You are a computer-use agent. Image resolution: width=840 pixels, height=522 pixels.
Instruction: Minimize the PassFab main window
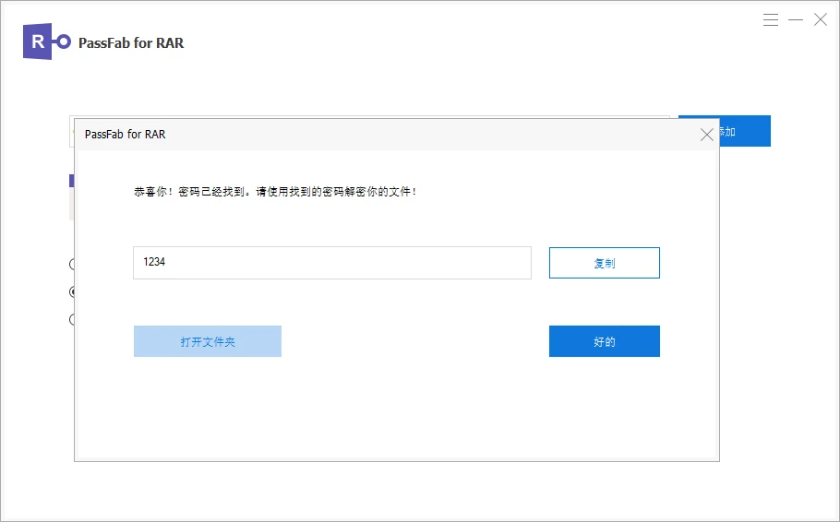pos(796,19)
